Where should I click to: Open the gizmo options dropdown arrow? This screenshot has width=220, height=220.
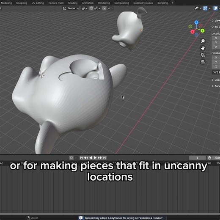209,8
